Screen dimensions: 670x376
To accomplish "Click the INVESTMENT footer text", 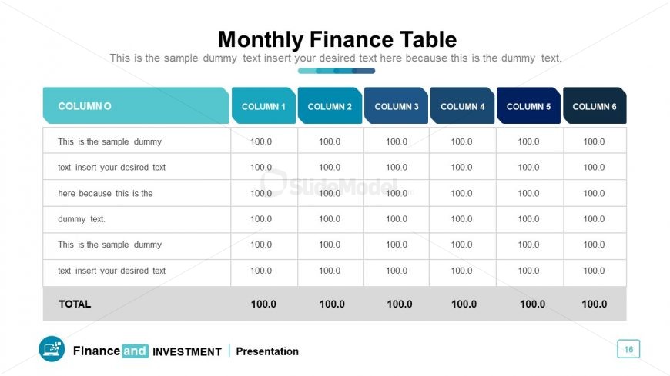I will click(x=187, y=351).
